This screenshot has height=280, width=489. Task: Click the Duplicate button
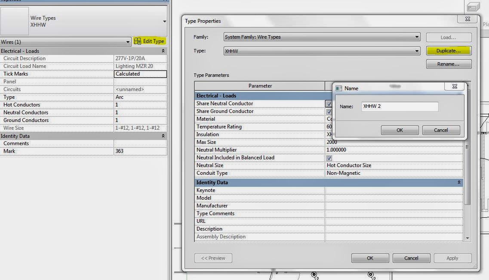(x=448, y=51)
